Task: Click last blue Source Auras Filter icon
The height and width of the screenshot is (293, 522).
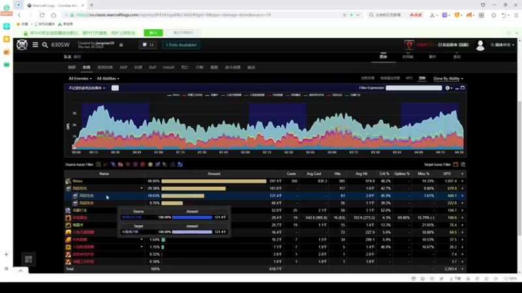Action: (x=180, y=165)
